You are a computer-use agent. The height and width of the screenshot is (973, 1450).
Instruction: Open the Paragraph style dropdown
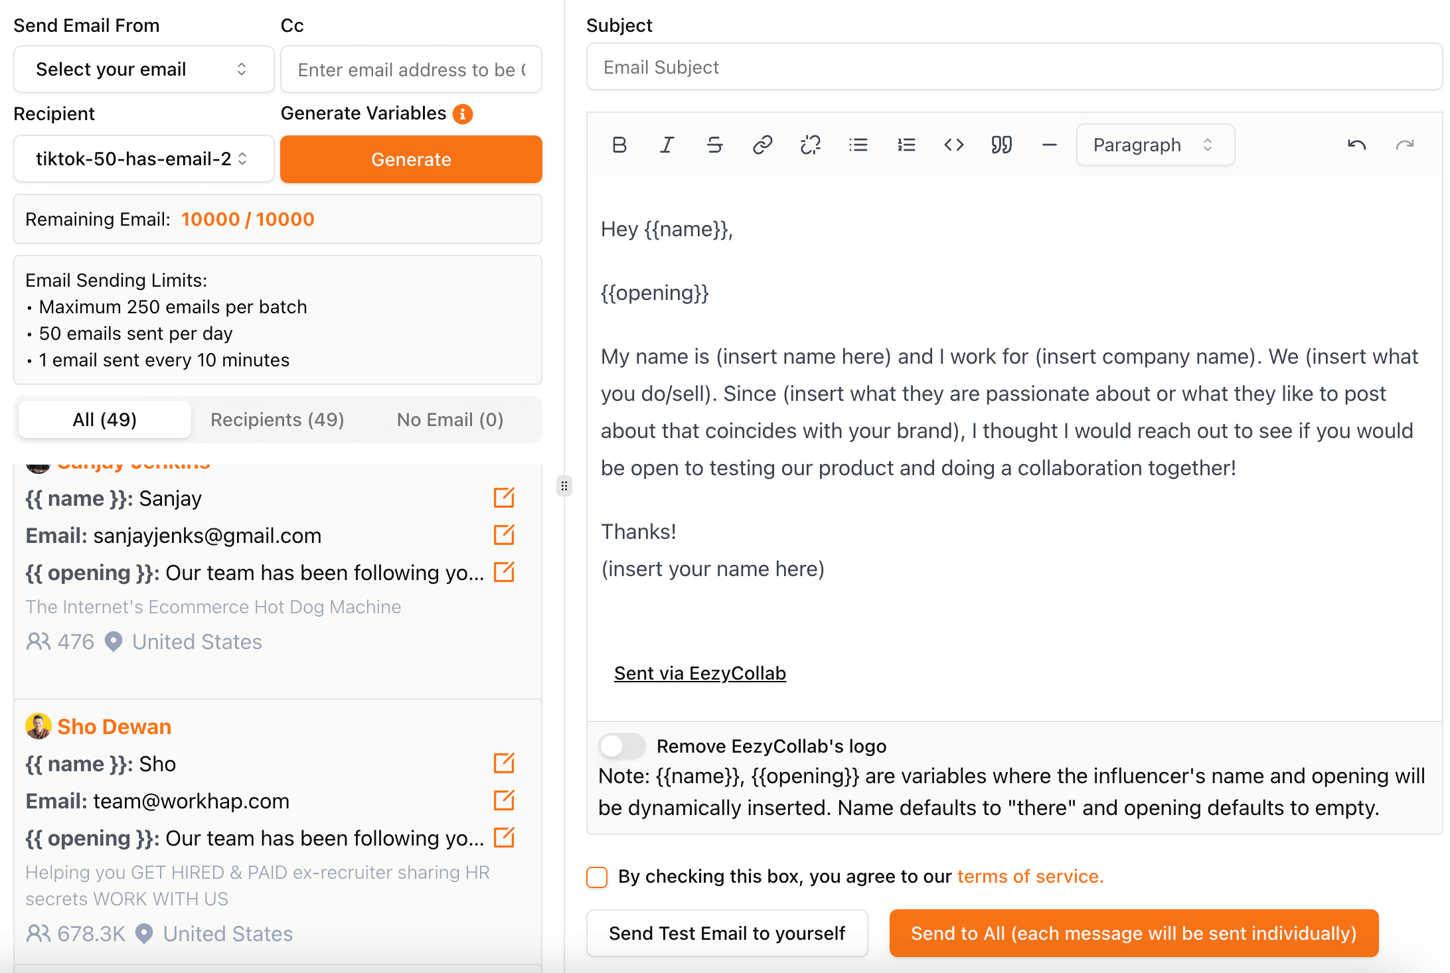pos(1155,145)
